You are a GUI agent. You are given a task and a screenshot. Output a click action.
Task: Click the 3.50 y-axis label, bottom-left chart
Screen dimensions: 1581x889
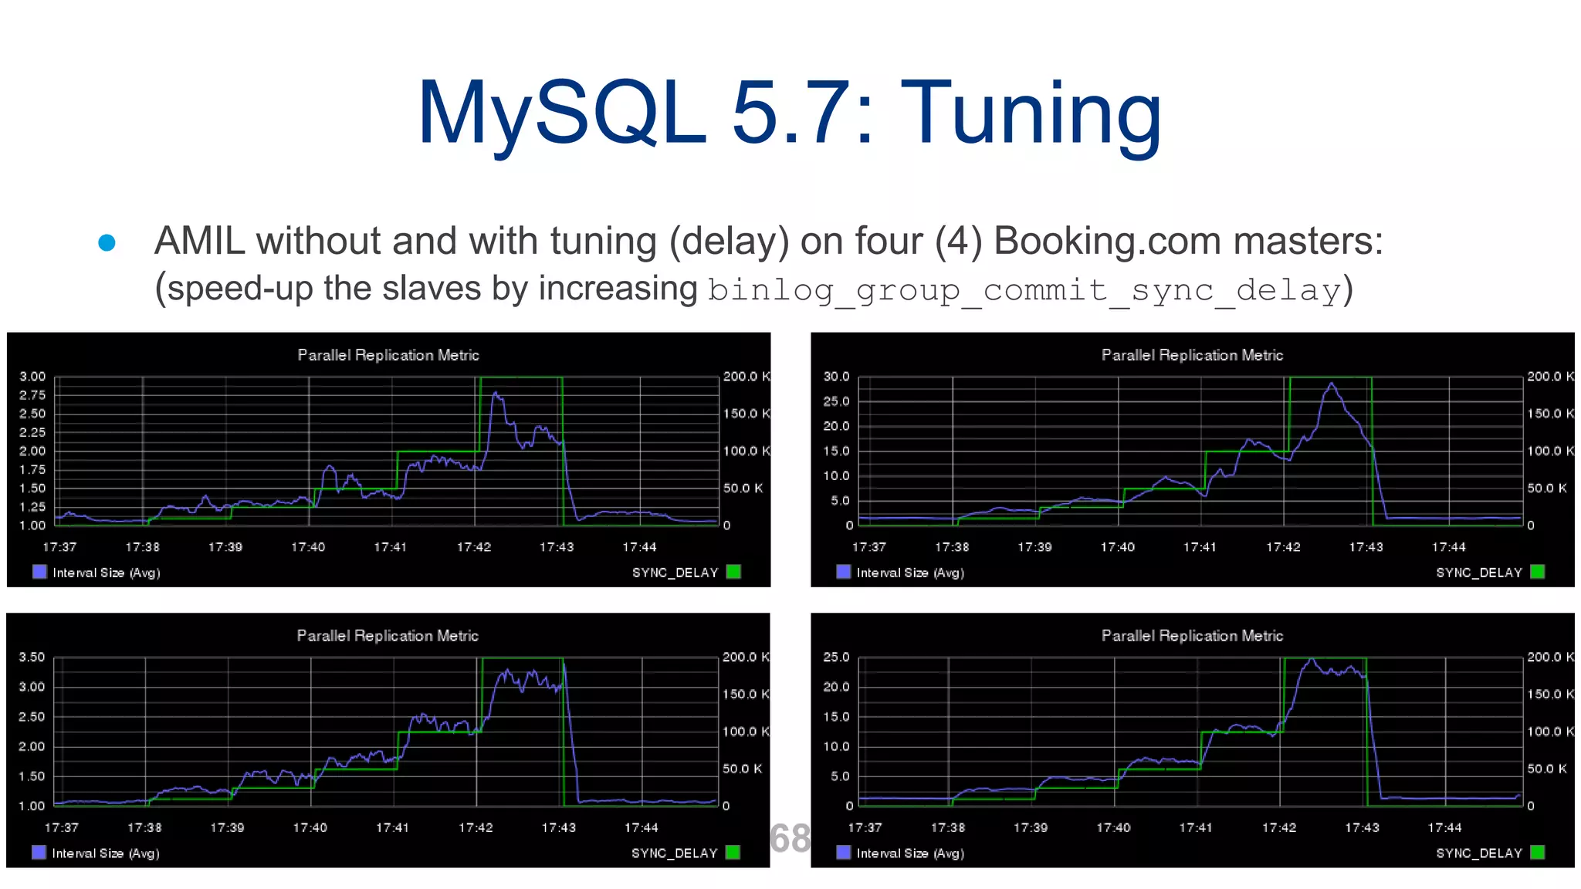coord(32,657)
